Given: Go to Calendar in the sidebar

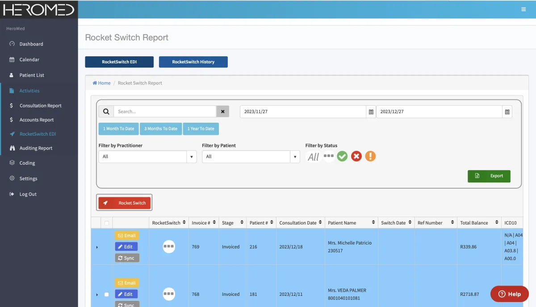Looking at the screenshot, I should 29,60.
